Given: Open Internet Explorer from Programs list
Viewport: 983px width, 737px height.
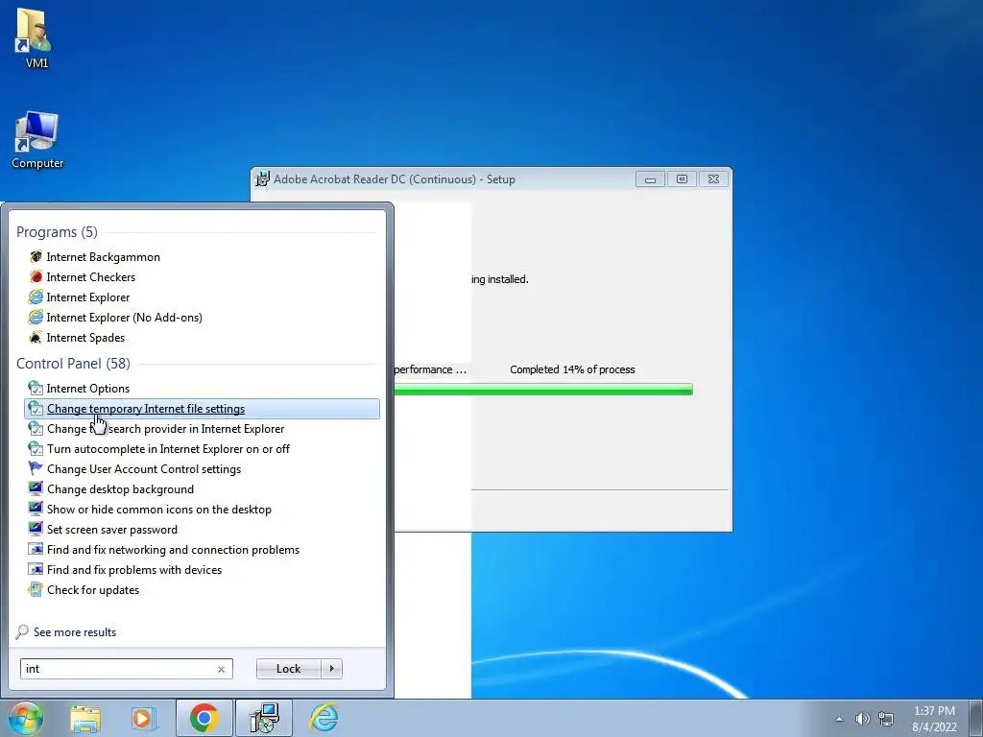Looking at the screenshot, I should click(88, 297).
